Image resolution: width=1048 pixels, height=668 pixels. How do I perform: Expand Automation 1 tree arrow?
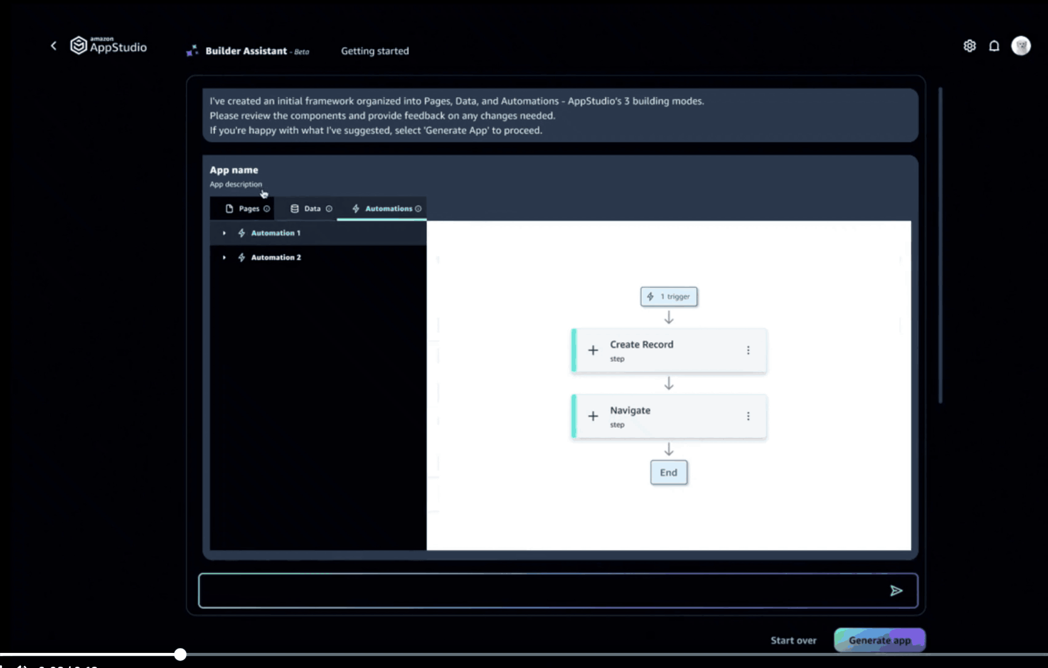click(224, 233)
